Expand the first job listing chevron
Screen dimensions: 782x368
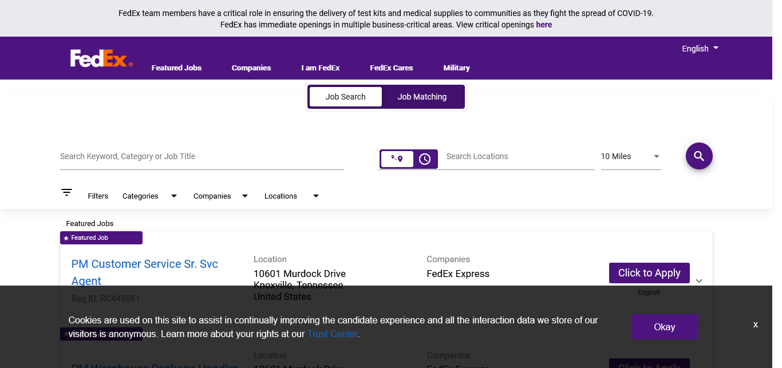698,281
